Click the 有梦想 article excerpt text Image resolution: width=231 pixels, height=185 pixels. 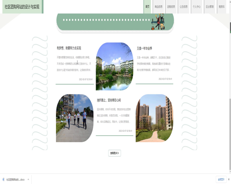74,63
